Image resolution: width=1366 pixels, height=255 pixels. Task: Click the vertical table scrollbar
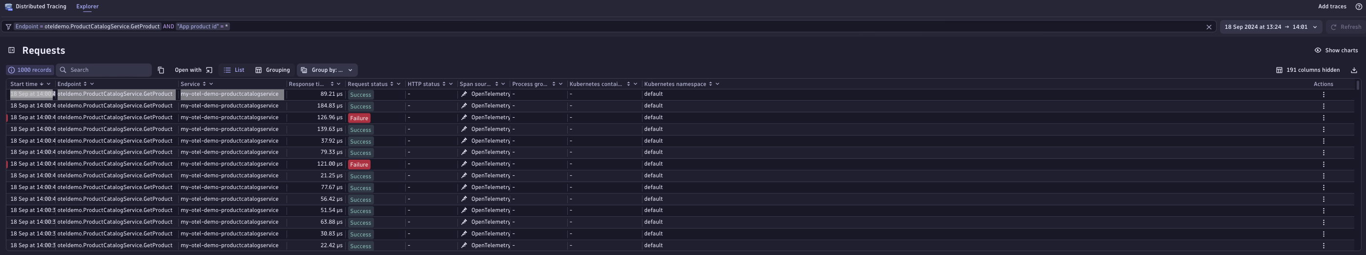click(x=1358, y=85)
